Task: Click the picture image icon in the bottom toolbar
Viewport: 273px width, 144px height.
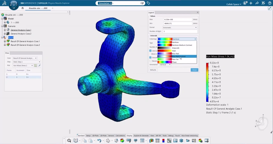Action: pyautogui.click(x=175, y=141)
